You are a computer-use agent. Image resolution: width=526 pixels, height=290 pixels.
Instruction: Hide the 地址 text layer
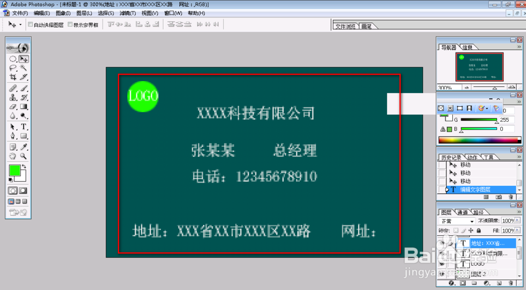click(442, 243)
